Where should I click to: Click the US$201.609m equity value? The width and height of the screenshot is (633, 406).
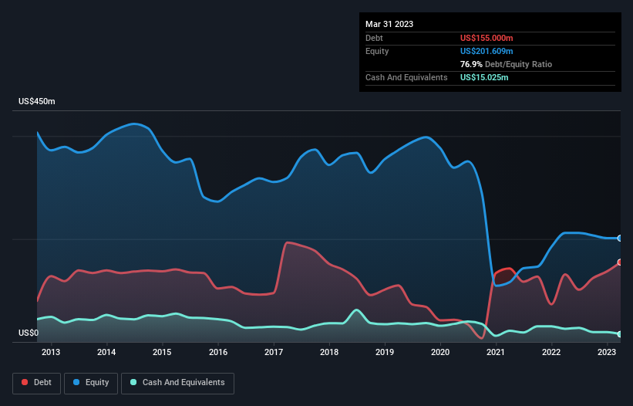pos(487,51)
